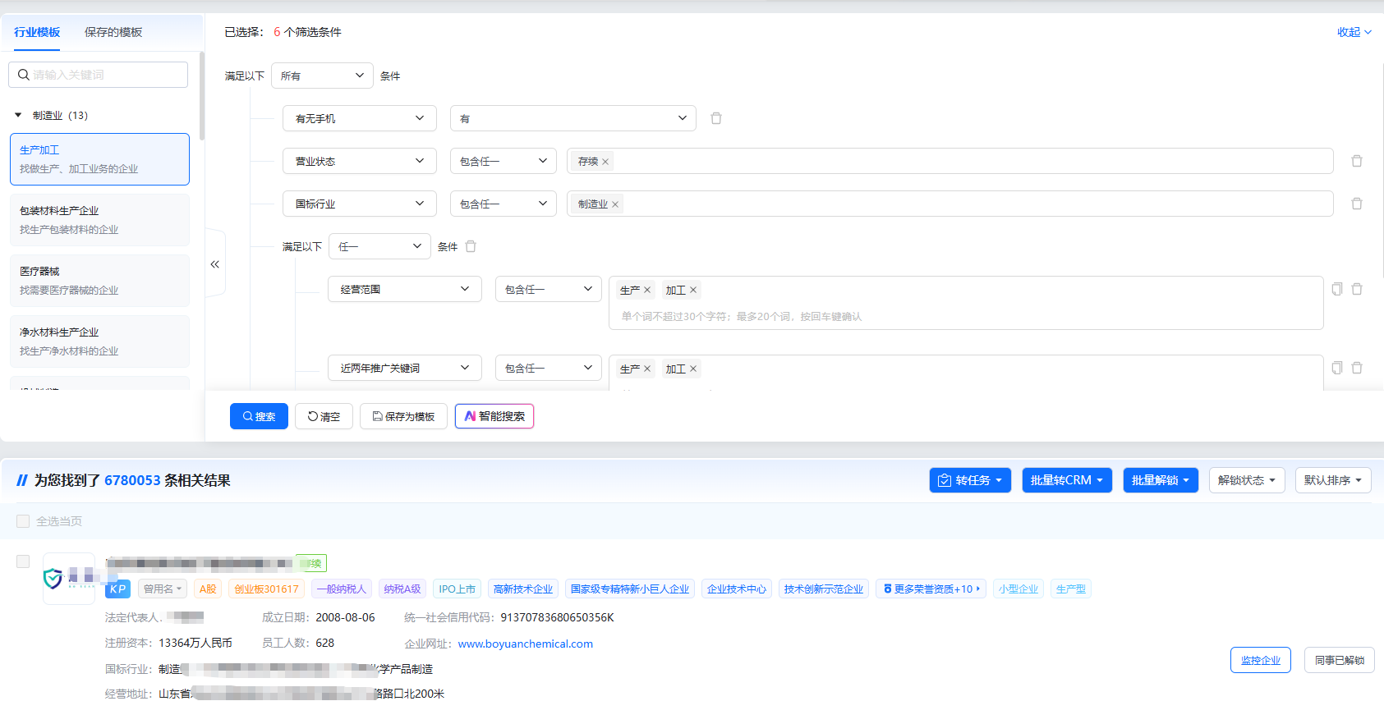Open the 有无手机 field dropdown
The width and height of the screenshot is (1384, 701).
(x=360, y=118)
